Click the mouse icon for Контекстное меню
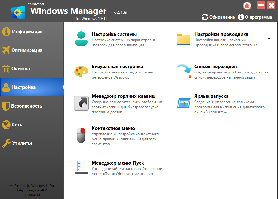 click(81, 135)
